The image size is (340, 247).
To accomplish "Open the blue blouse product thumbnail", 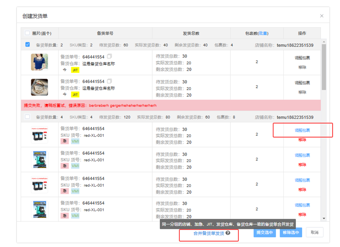I will coord(39,62).
